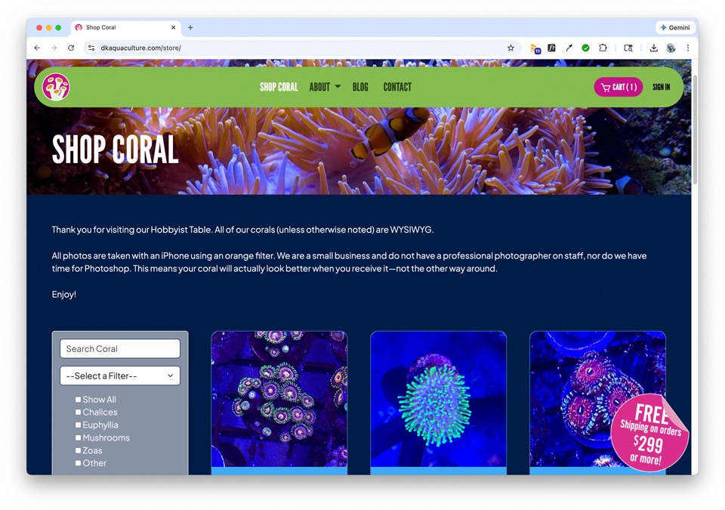Click into the Search Coral field
Screen dimensions: 725x510
pos(120,348)
